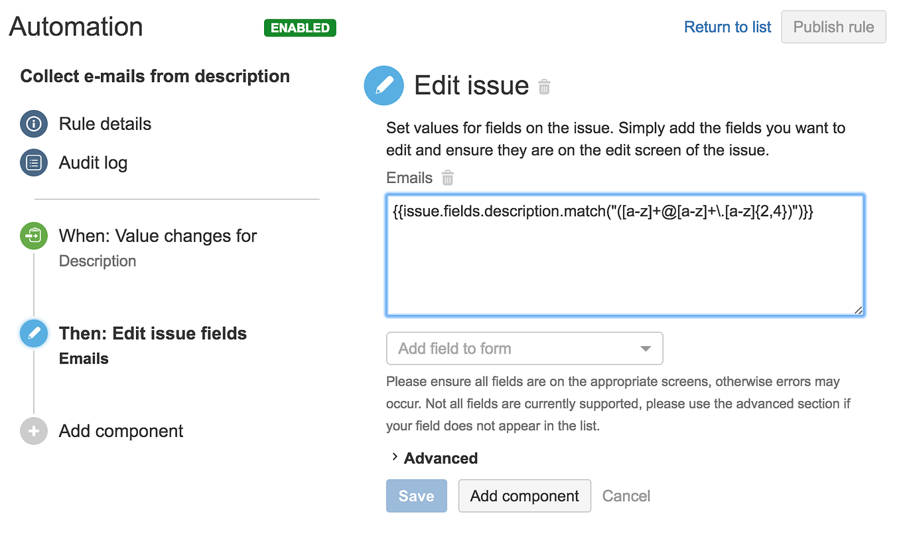The height and width of the screenshot is (547, 901).
Task: Click Return to list link
Action: tap(727, 27)
